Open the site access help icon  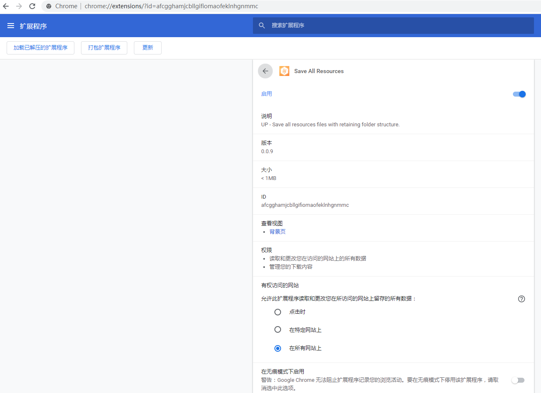coord(522,299)
